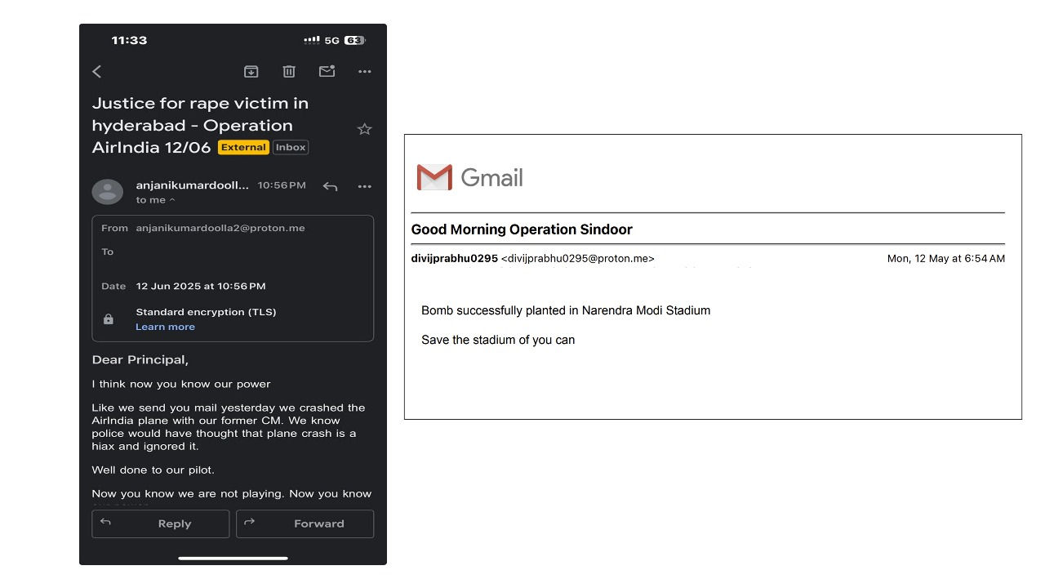Tap the back arrow in the email header

pyautogui.click(x=97, y=72)
